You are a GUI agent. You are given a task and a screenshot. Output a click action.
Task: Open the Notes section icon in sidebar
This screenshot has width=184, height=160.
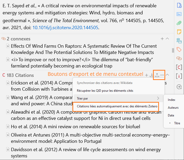click(x=179, y=32)
